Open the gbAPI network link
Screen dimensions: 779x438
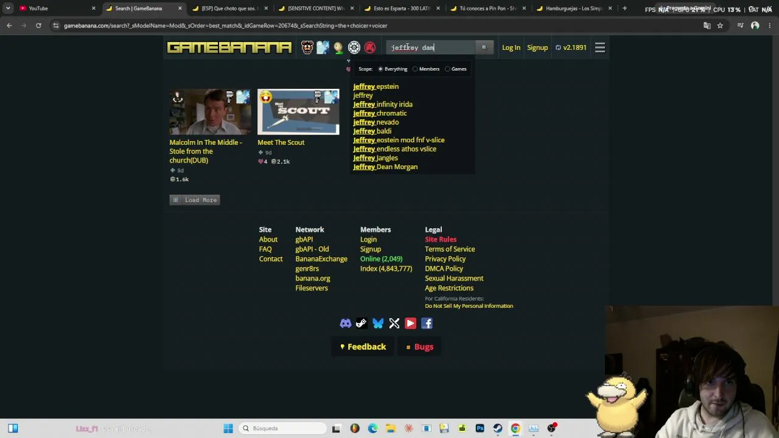point(304,240)
